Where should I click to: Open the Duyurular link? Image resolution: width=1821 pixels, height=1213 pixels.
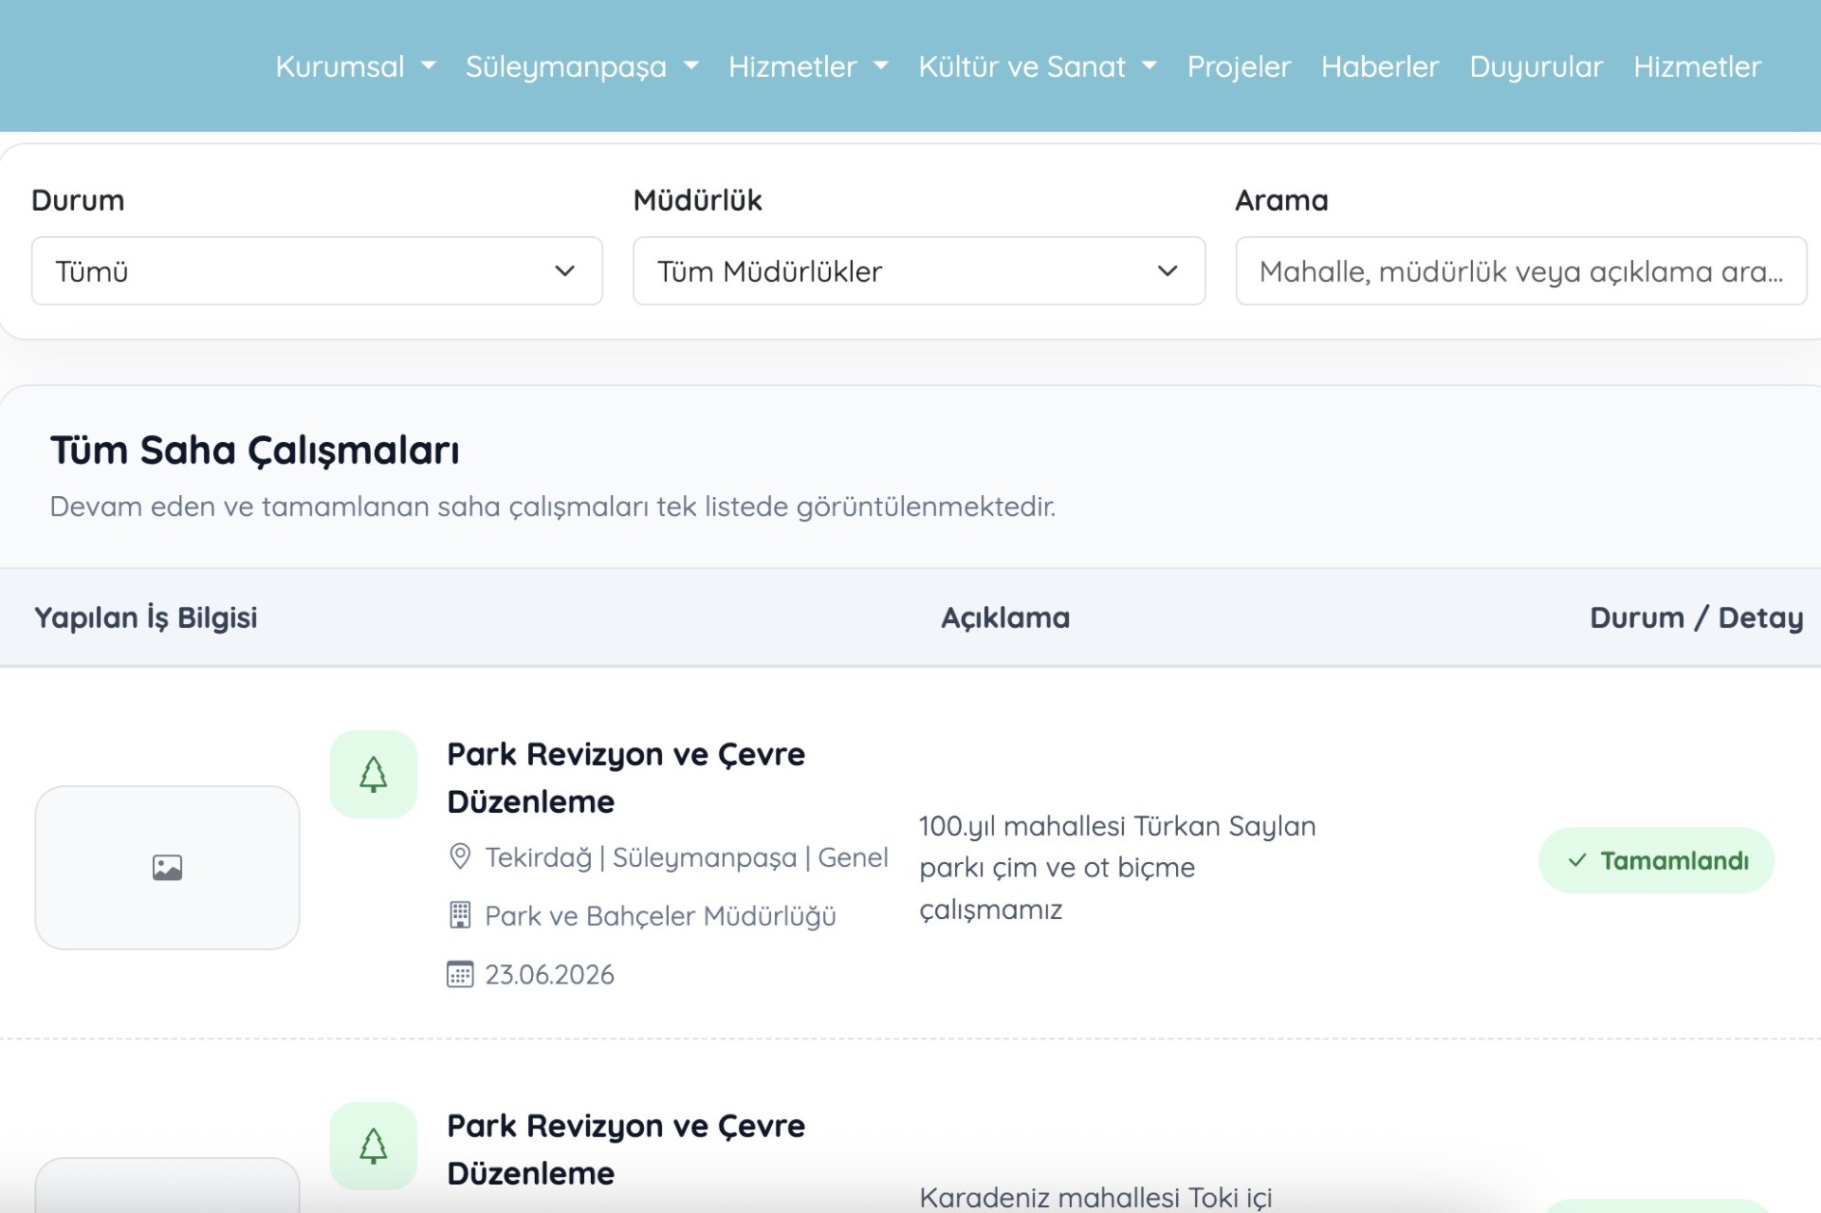click(1536, 66)
